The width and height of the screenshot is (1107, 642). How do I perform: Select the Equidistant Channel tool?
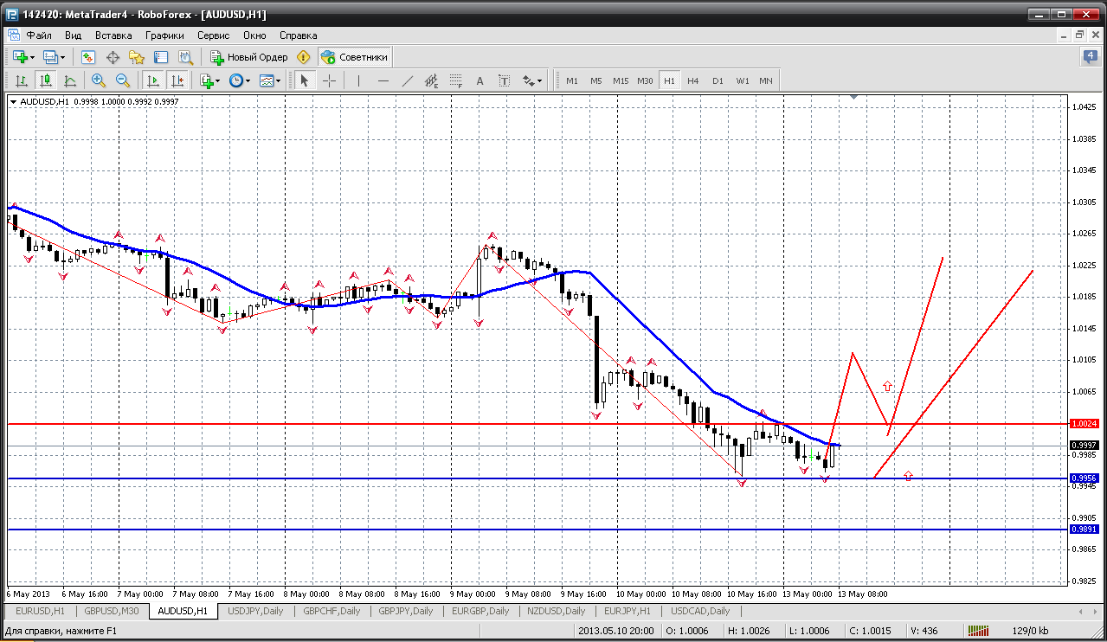click(432, 80)
